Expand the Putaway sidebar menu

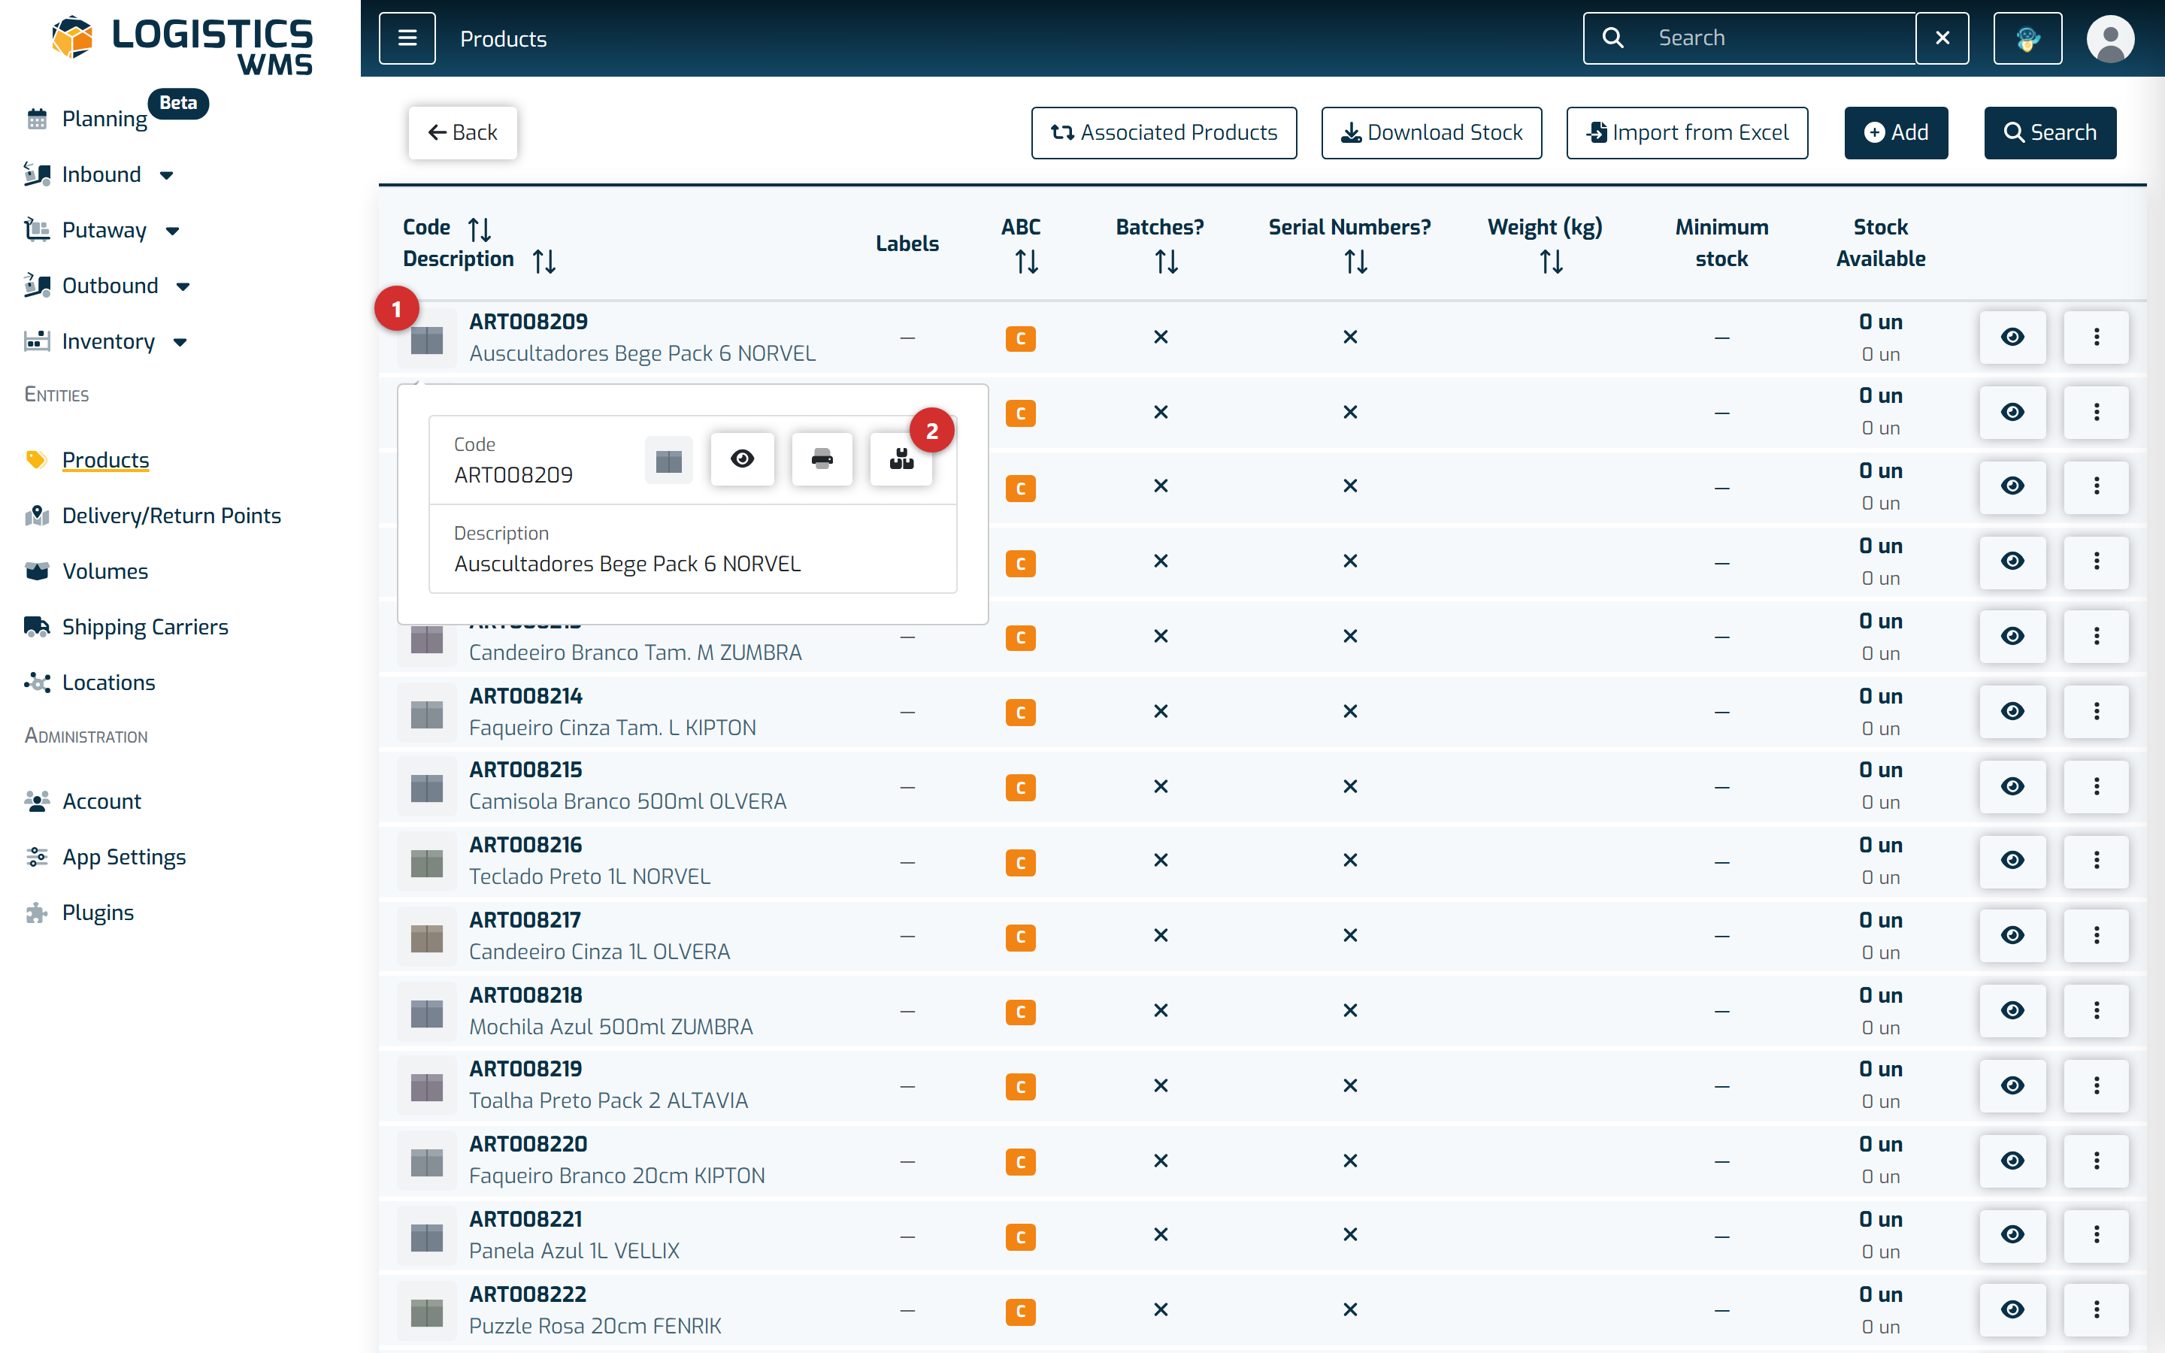click(101, 230)
